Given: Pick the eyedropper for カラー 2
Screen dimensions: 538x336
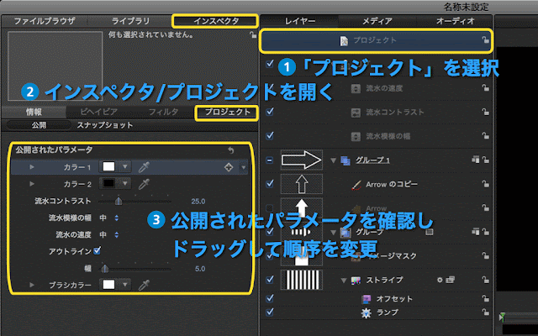Looking at the screenshot, I should click(144, 184).
